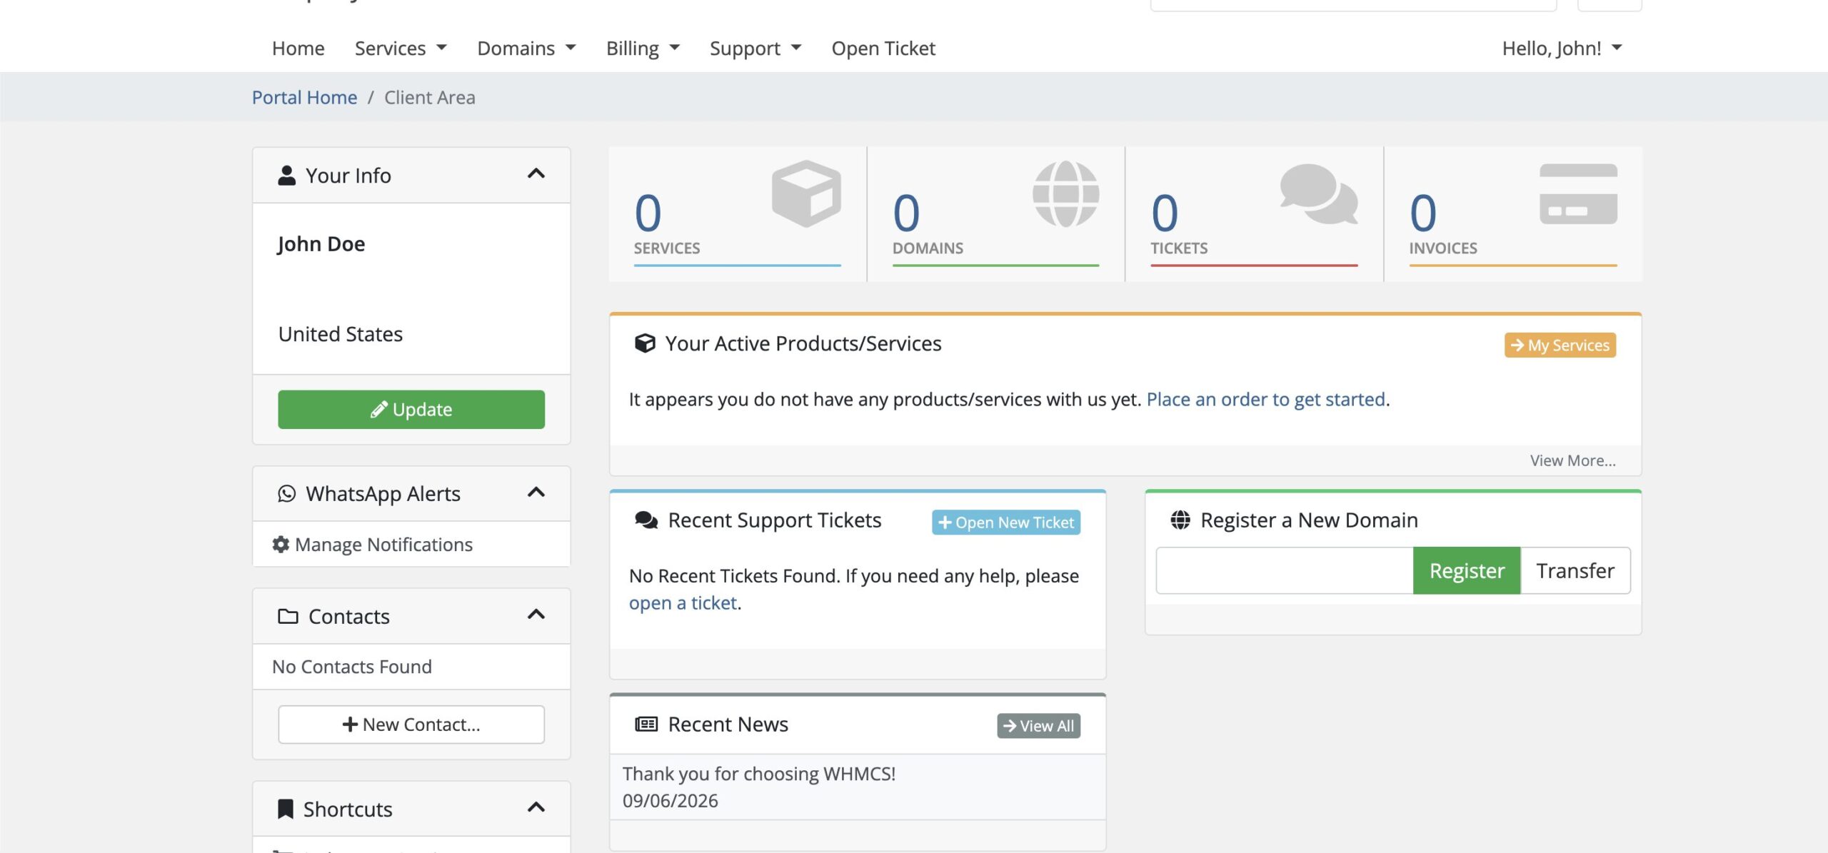Click the 0 Invoices statistic tile
Viewport: 1828px width, 853px height.
pyautogui.click(x=1513, y=214)
